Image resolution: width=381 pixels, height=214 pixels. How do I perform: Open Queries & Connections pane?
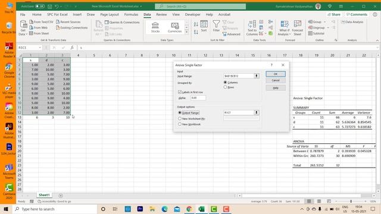[122, 23]
